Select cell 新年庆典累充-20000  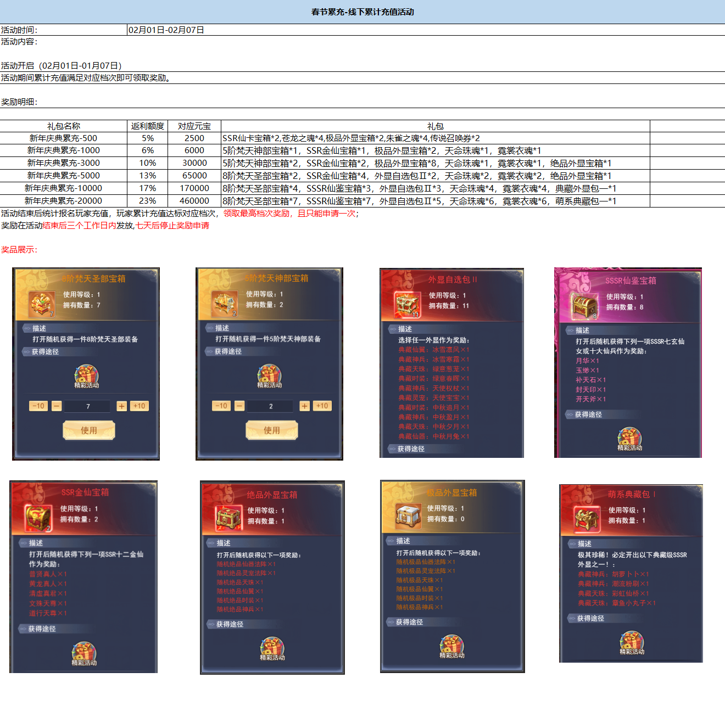click(64, 201)
